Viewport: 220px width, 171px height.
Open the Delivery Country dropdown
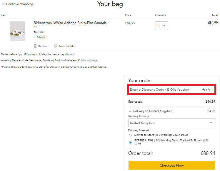(x=171, y=123)
